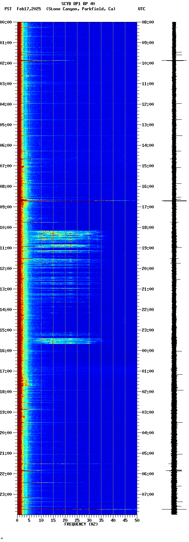The height and width of the screenshot is (542, 189).
Task: Click the UTC time label "17:00"
Action: (148, 207)
